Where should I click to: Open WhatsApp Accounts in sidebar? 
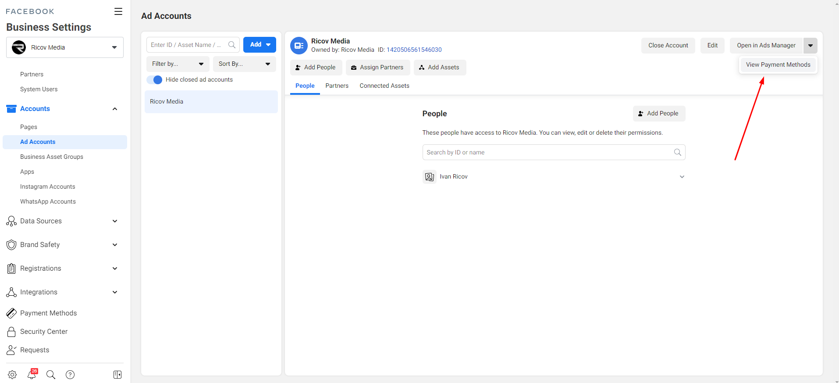(48, 202)
